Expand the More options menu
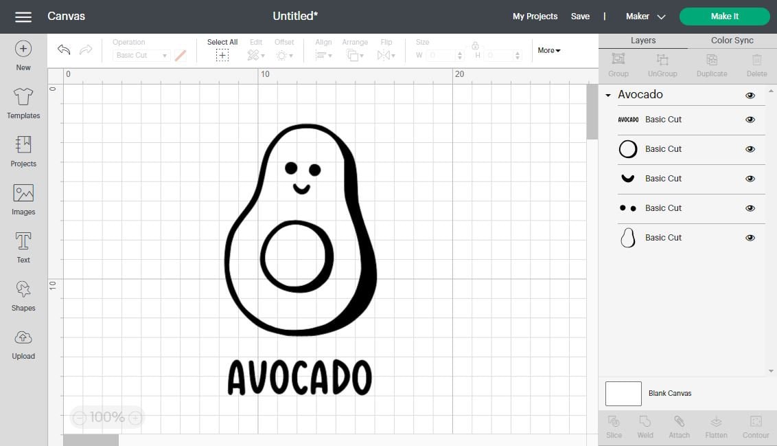 (548, 49)
